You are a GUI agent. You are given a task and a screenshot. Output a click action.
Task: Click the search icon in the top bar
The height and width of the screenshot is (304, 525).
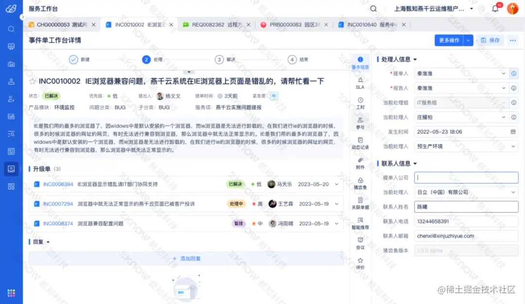[373, 8]
